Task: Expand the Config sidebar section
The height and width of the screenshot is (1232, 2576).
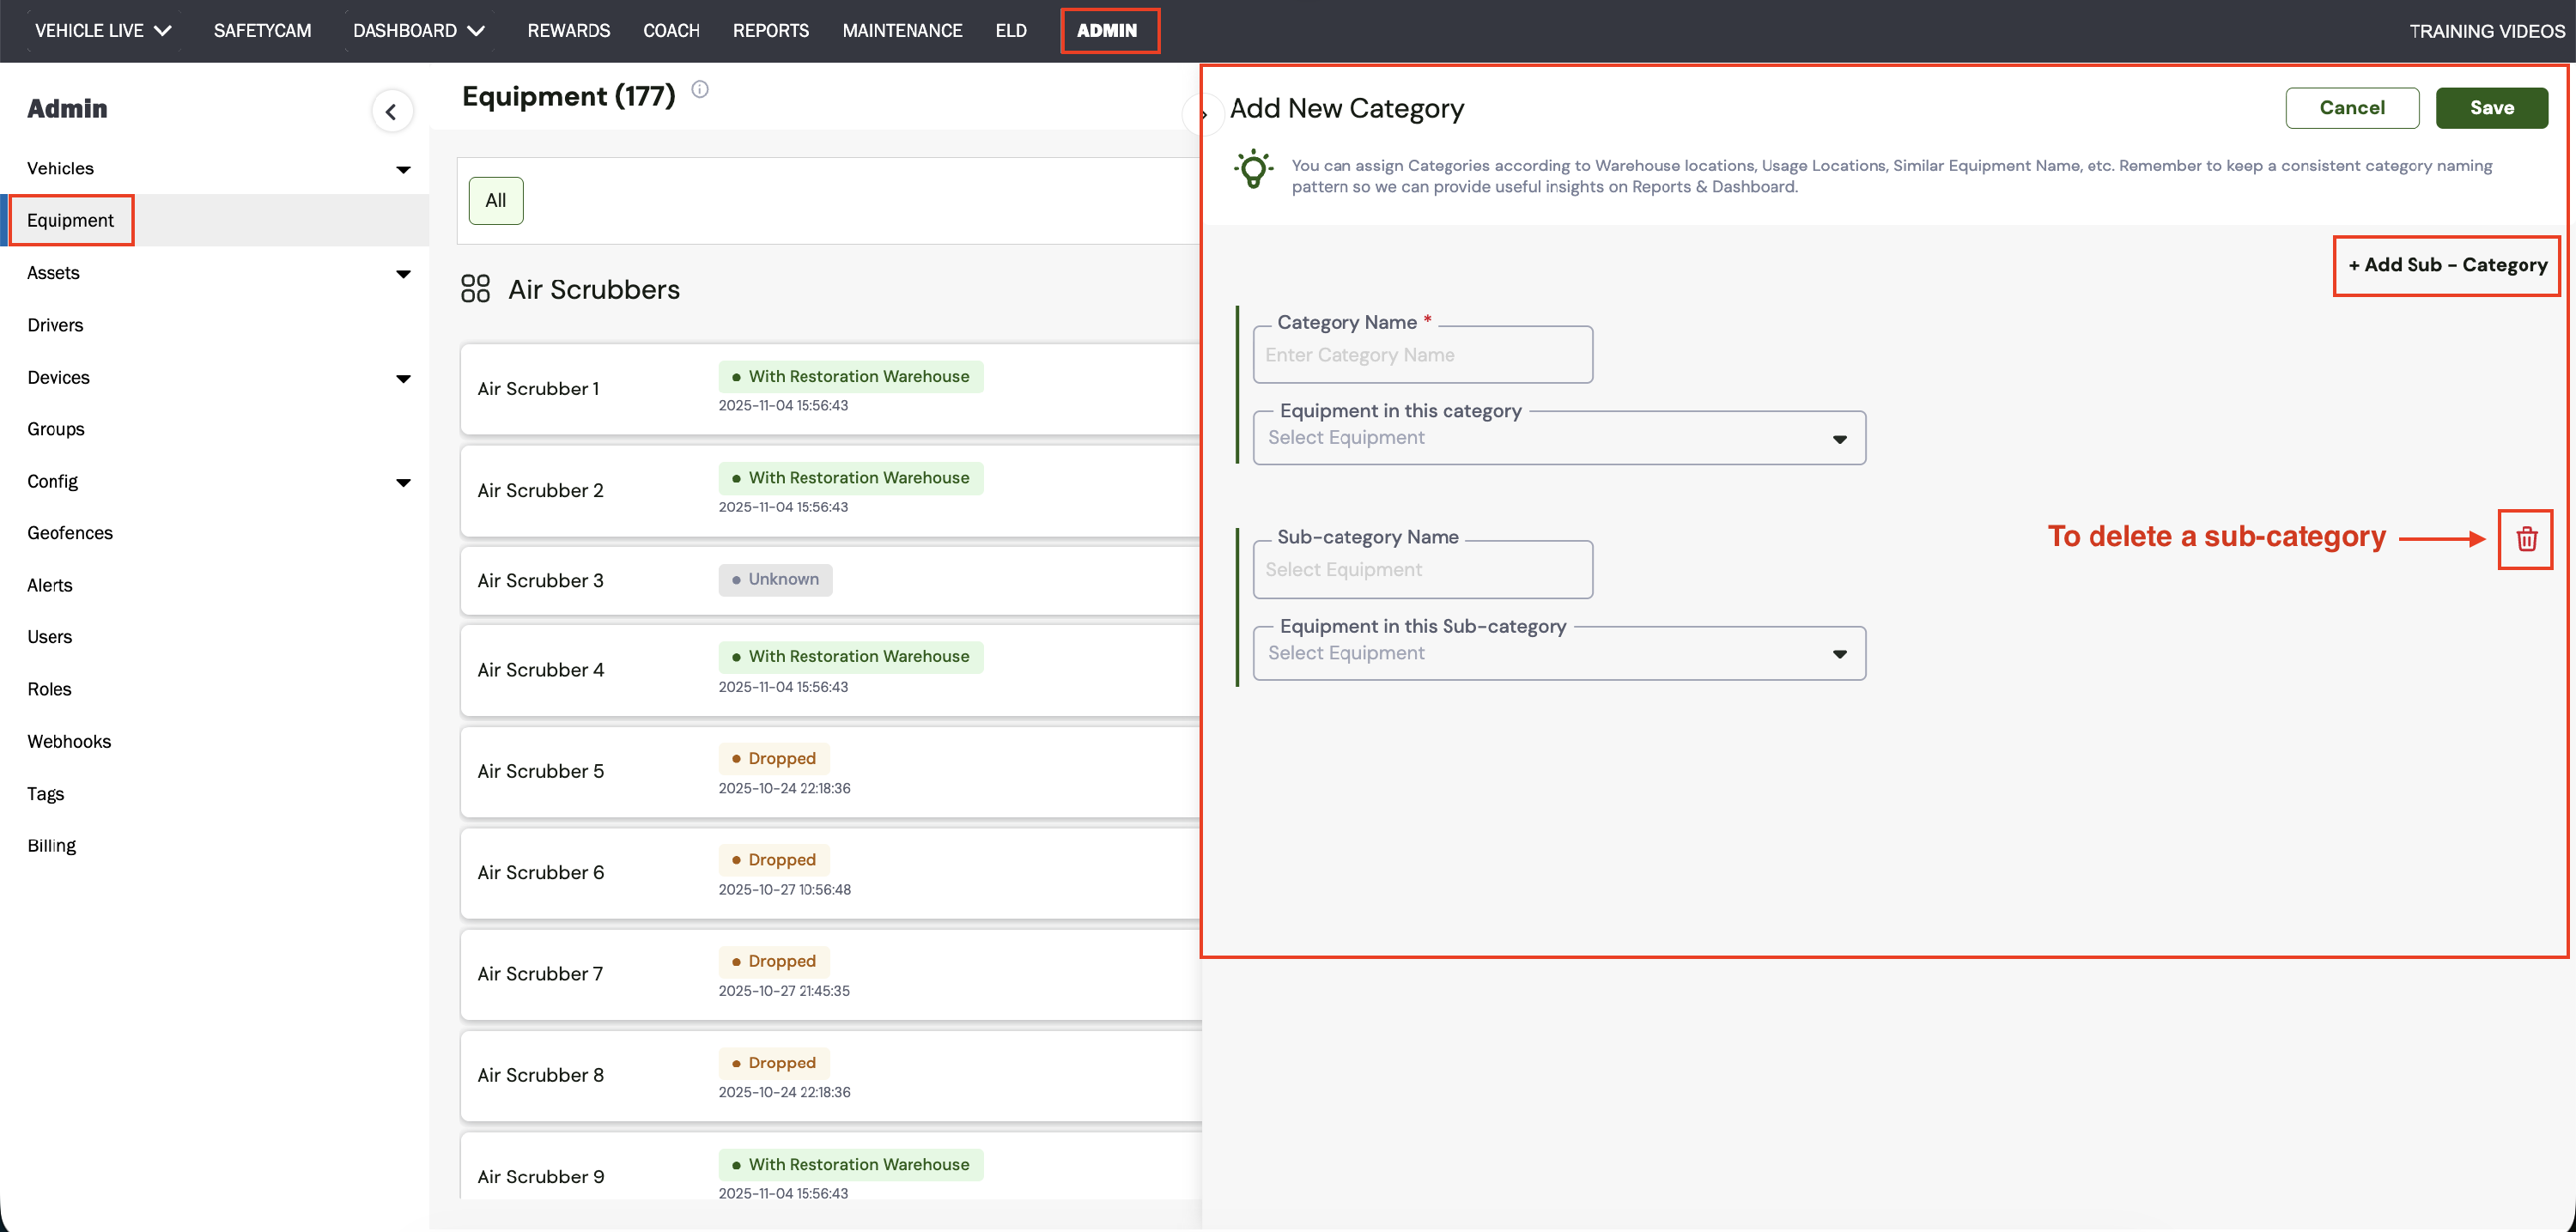Action: click(403, 482)
